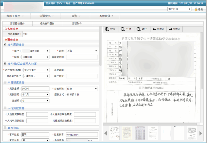The width and height of the screenshot is (207, 143).
Task: Zoom out the scanned image (缩小)
Action: tap(143, 29)
